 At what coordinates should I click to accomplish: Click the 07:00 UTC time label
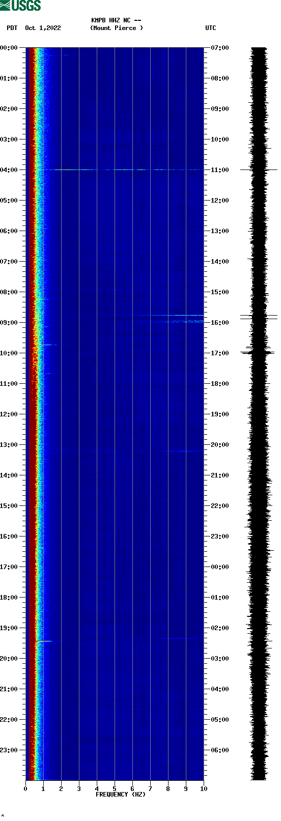(x=220, y=48)
